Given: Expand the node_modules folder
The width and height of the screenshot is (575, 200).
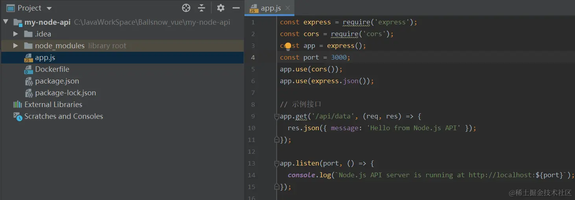Looking at the screenshot, I should tap(16, 45).
